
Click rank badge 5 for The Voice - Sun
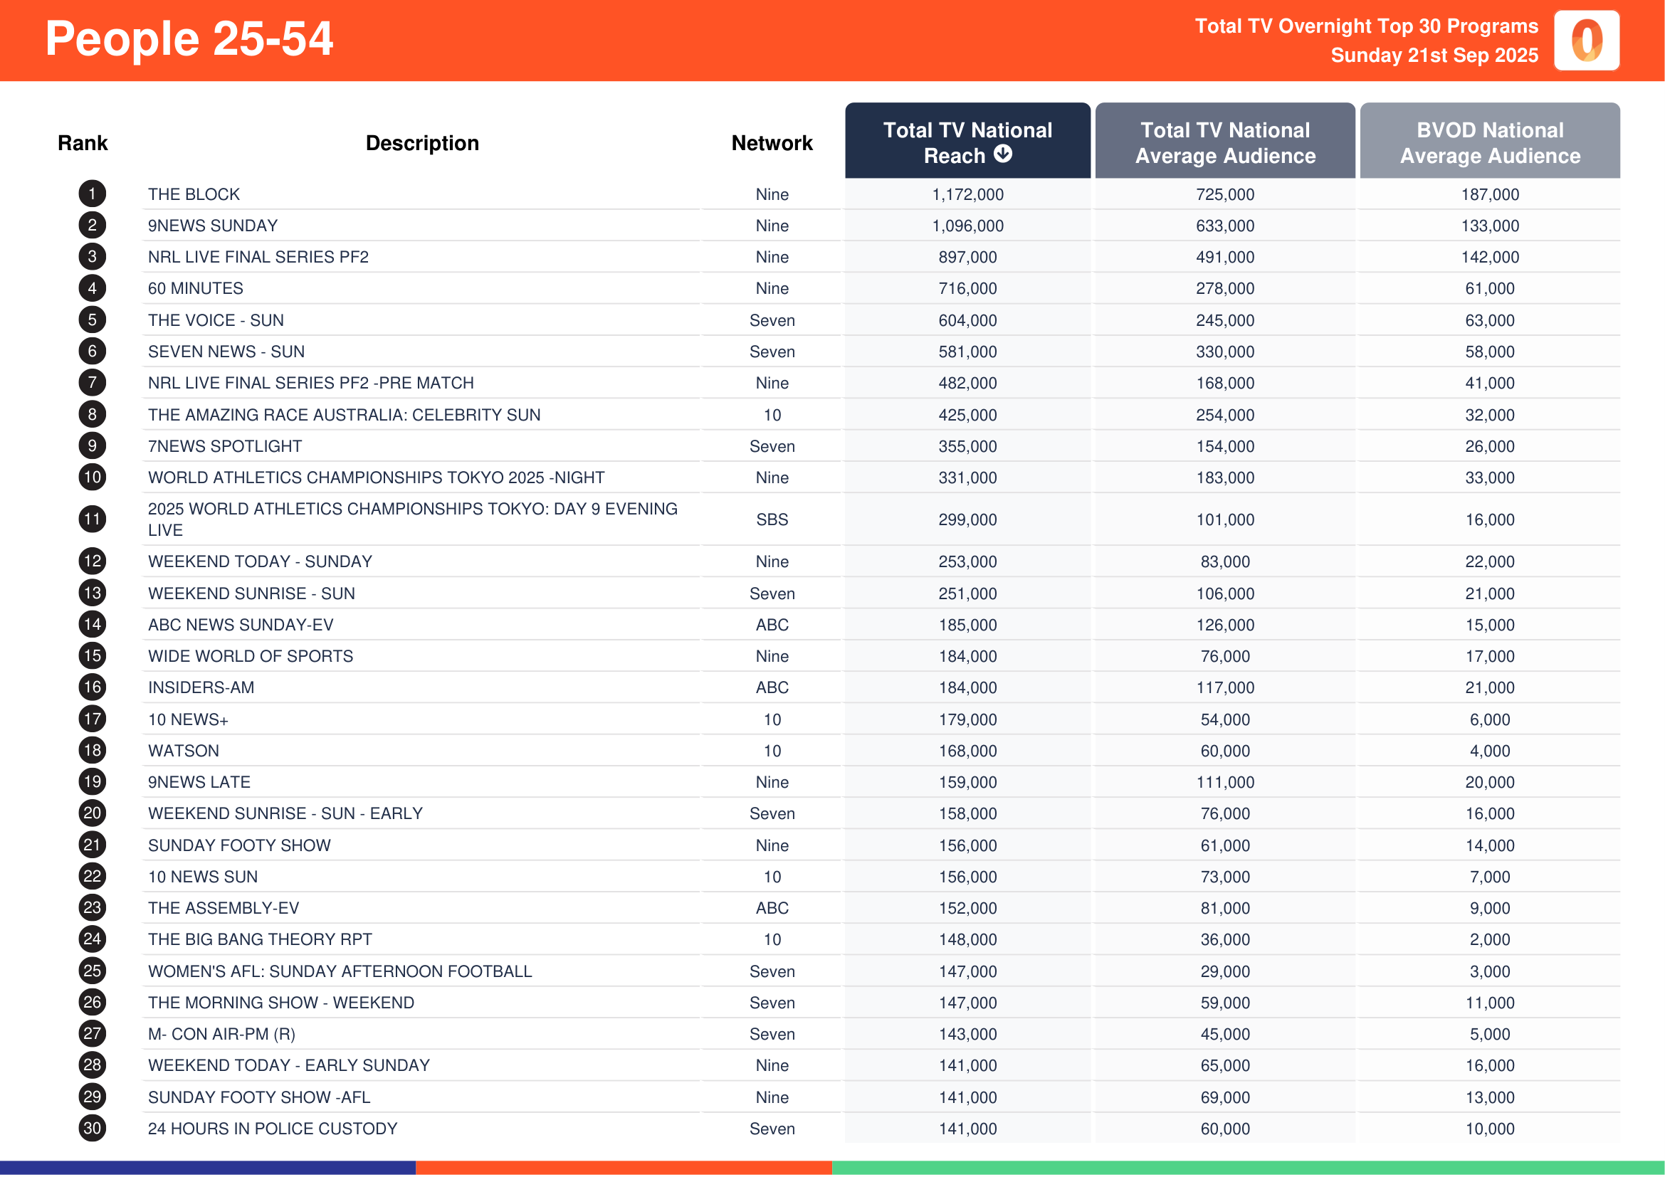coord(92,320)
